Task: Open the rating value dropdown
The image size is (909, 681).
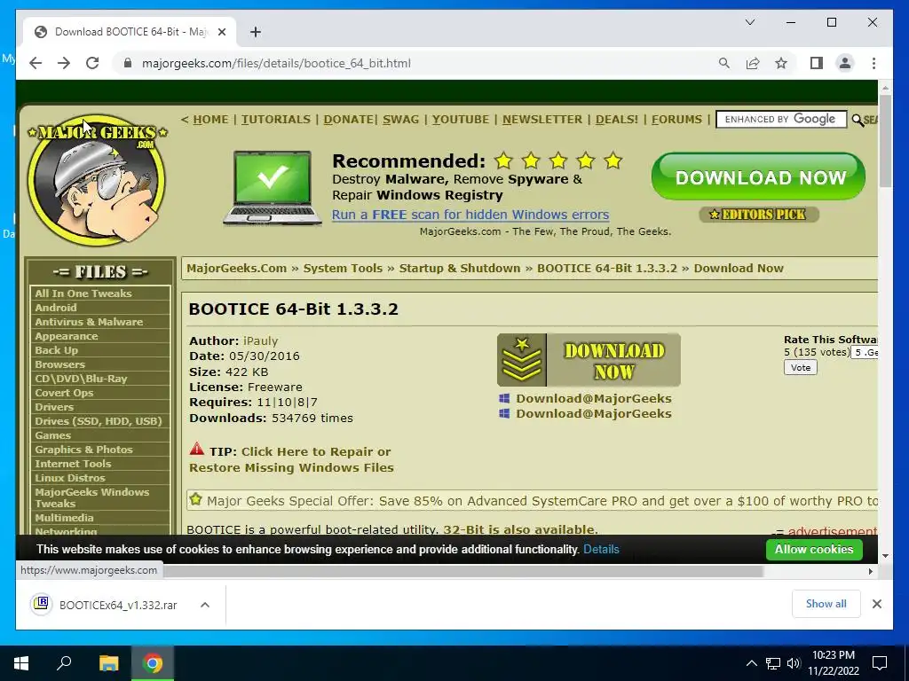Action: [x=865, y=352]
